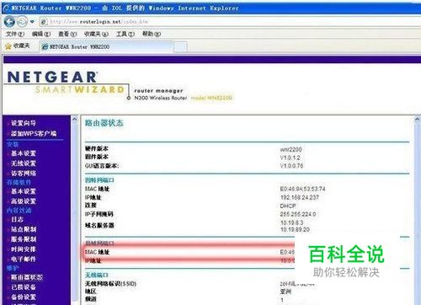Screen dimensions: 421x305
Task: Click the browser Back arrow button
Action: pyautogui.click(x=9, y=22)
